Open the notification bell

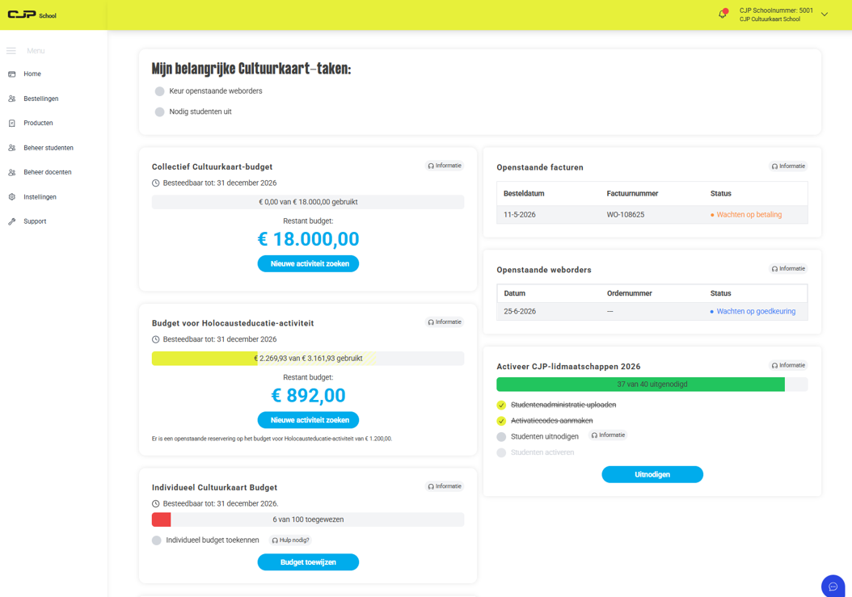click(723, 14)
